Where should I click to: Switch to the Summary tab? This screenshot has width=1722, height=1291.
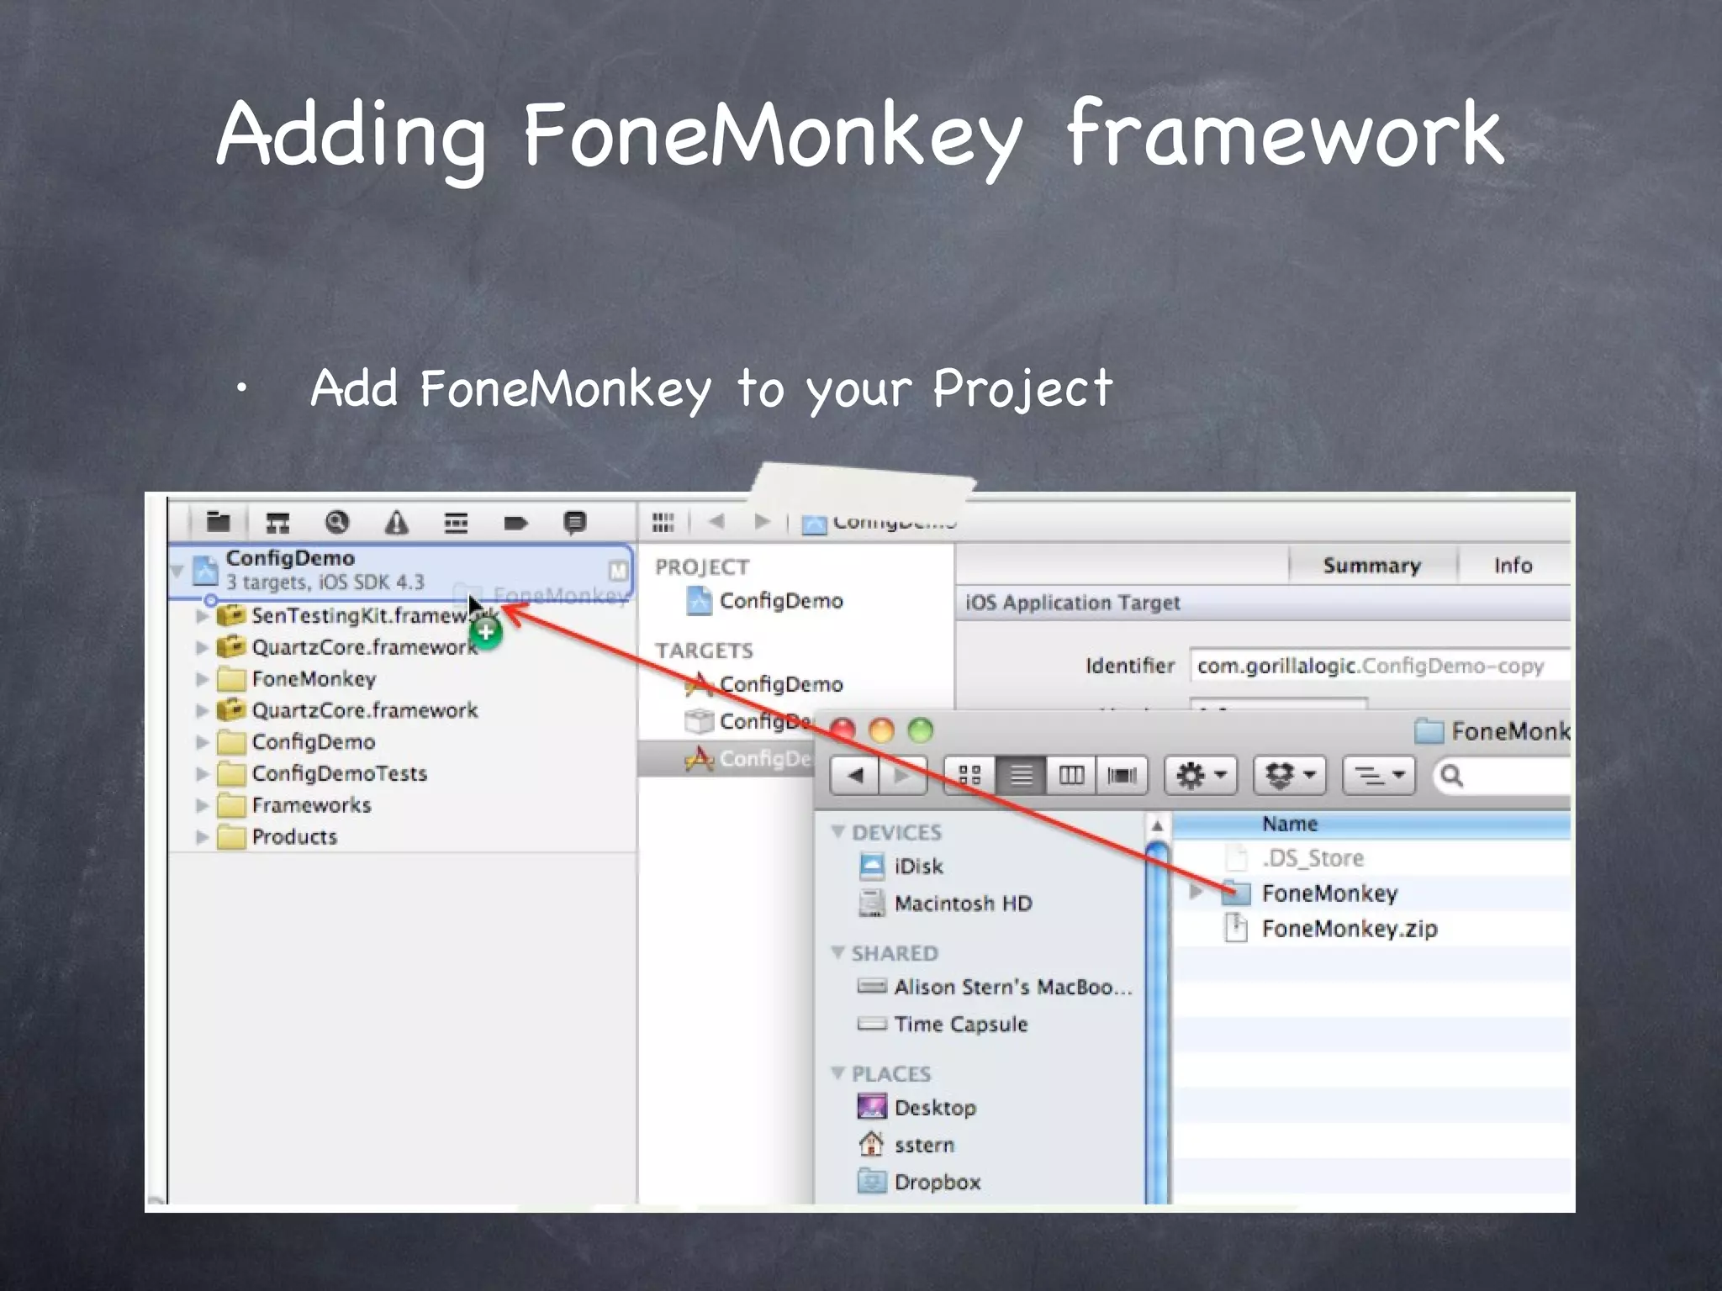tap(1371, 566)
